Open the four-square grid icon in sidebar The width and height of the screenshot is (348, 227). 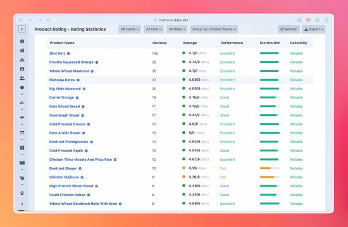(22, 148)
